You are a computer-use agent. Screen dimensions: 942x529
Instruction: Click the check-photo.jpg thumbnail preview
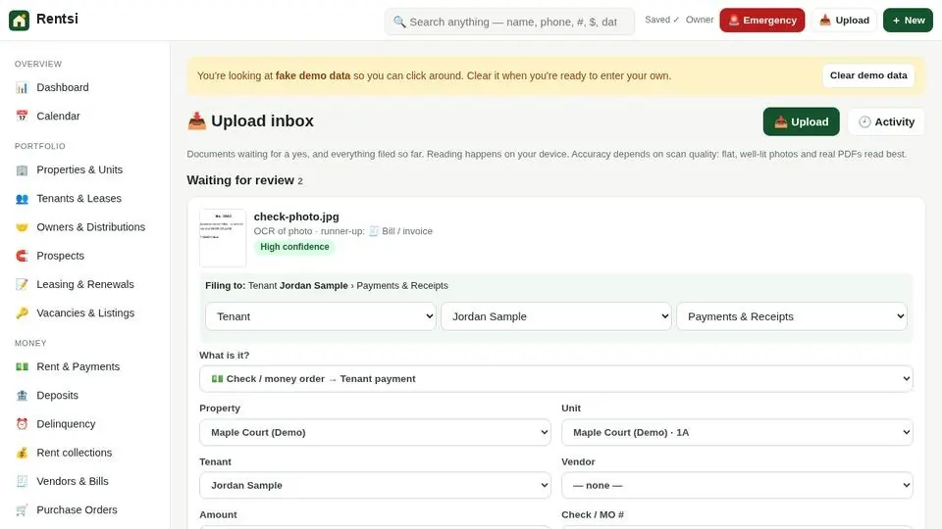click(223, 237)
